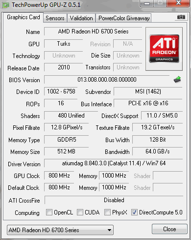Screen dimensions: 191x240
Task: Click the ROPs value 16
Action: tap(61, 103)
